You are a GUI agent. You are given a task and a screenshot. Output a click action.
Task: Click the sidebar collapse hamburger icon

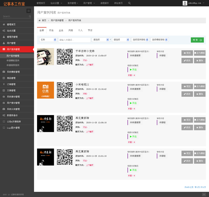coord(29,11)
